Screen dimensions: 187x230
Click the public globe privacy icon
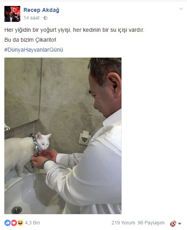click(x=46, y=18)
